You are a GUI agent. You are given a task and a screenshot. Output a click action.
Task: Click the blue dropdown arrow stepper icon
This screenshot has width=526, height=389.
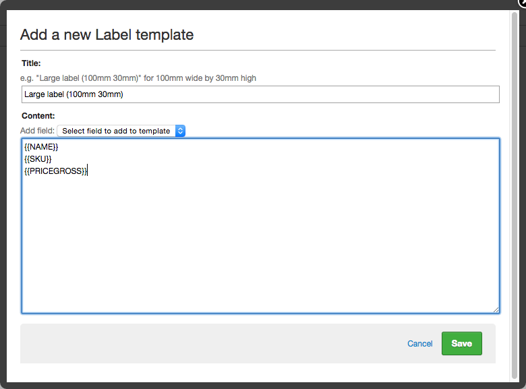[180, 131]
